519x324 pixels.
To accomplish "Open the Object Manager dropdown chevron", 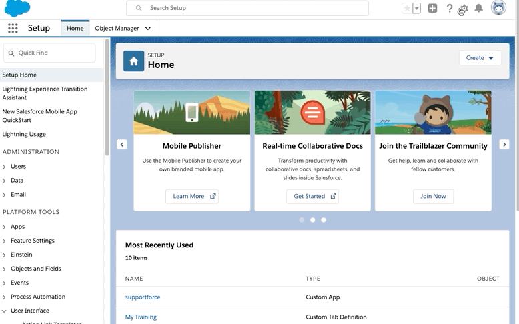I will (x=148, y=29).
